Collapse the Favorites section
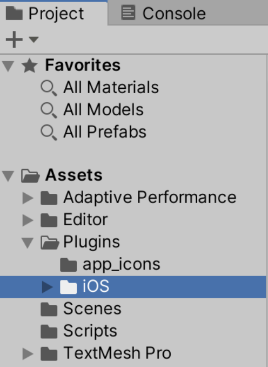Image resolution: width=268 pixels, height=367 pixels. pos(8,66)
